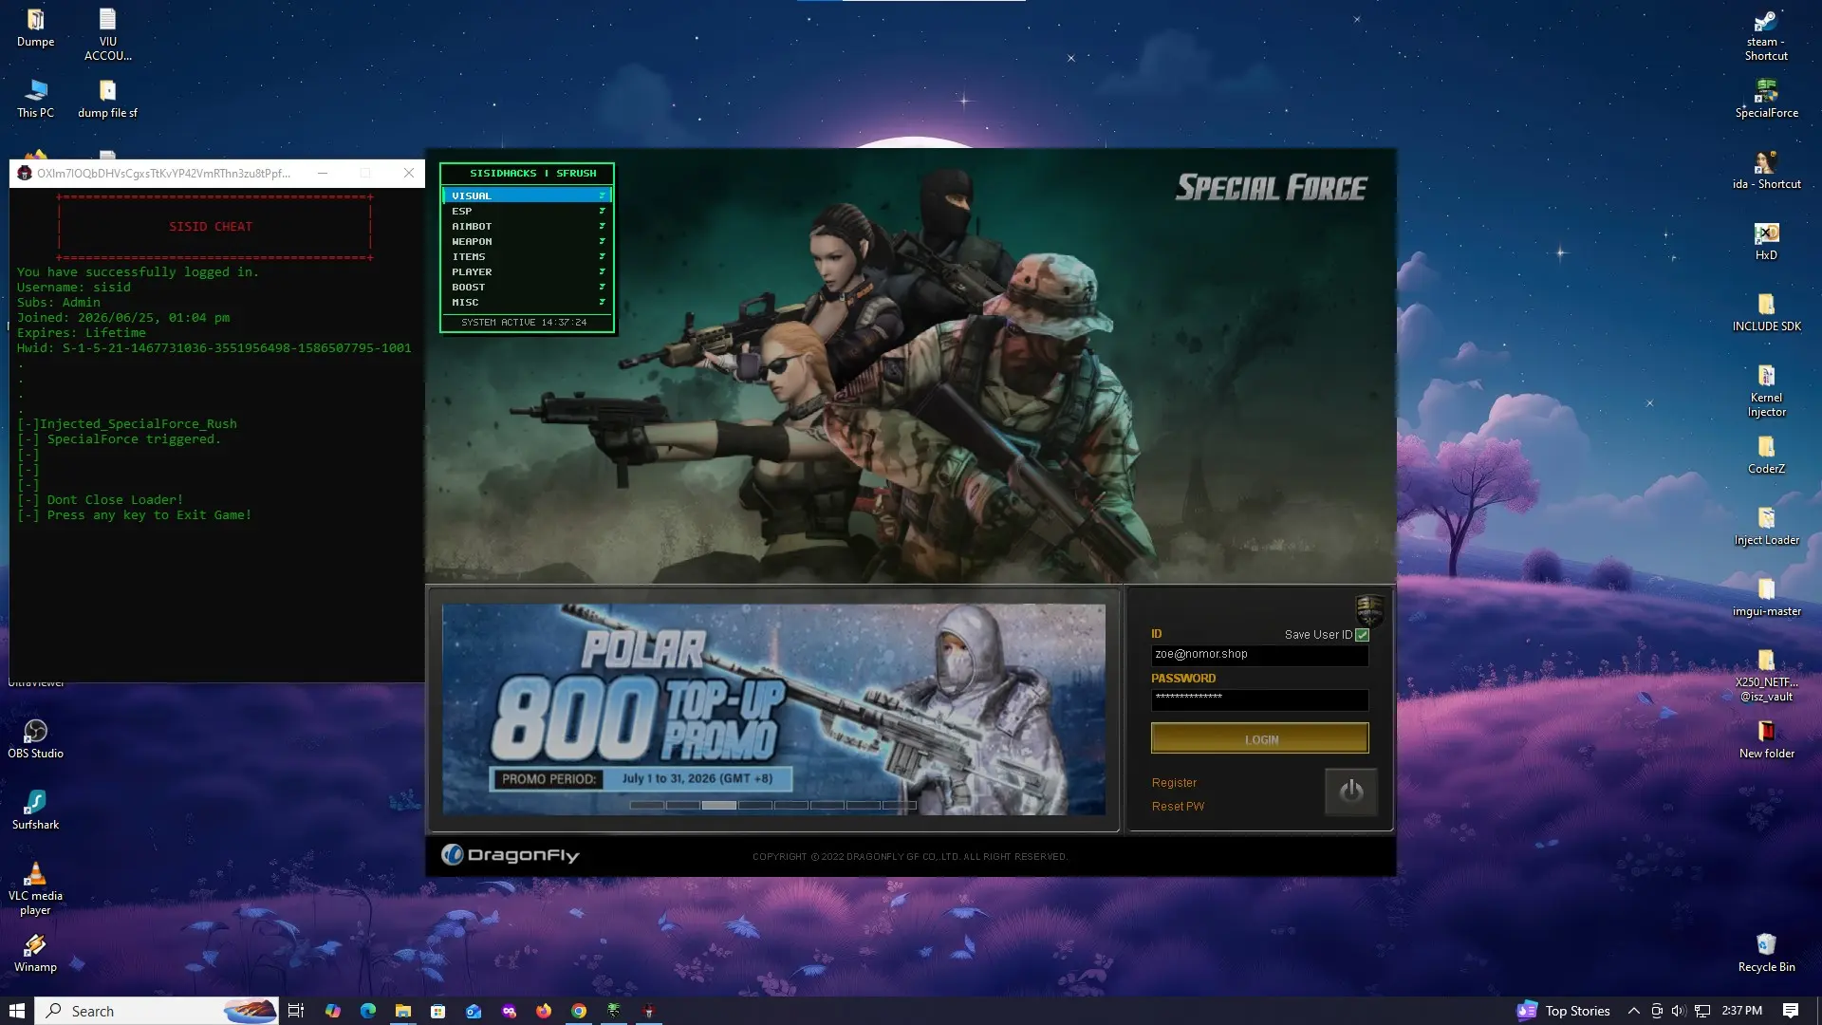Click the highlighted banner slide indicator

pos(719,805)
